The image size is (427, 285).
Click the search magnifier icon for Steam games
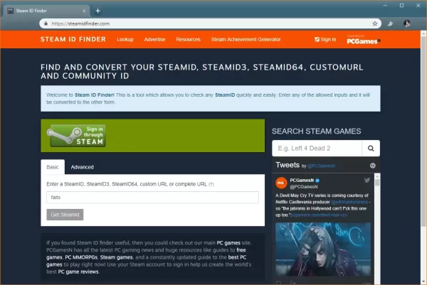pyautogui.click(x=371, y=149)
